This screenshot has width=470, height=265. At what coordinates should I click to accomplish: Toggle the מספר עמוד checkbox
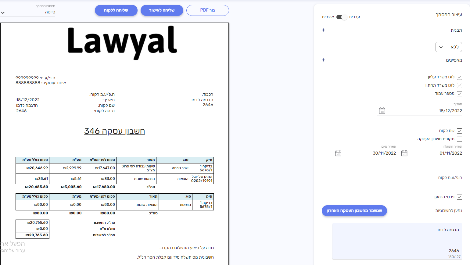click(459, 94)
